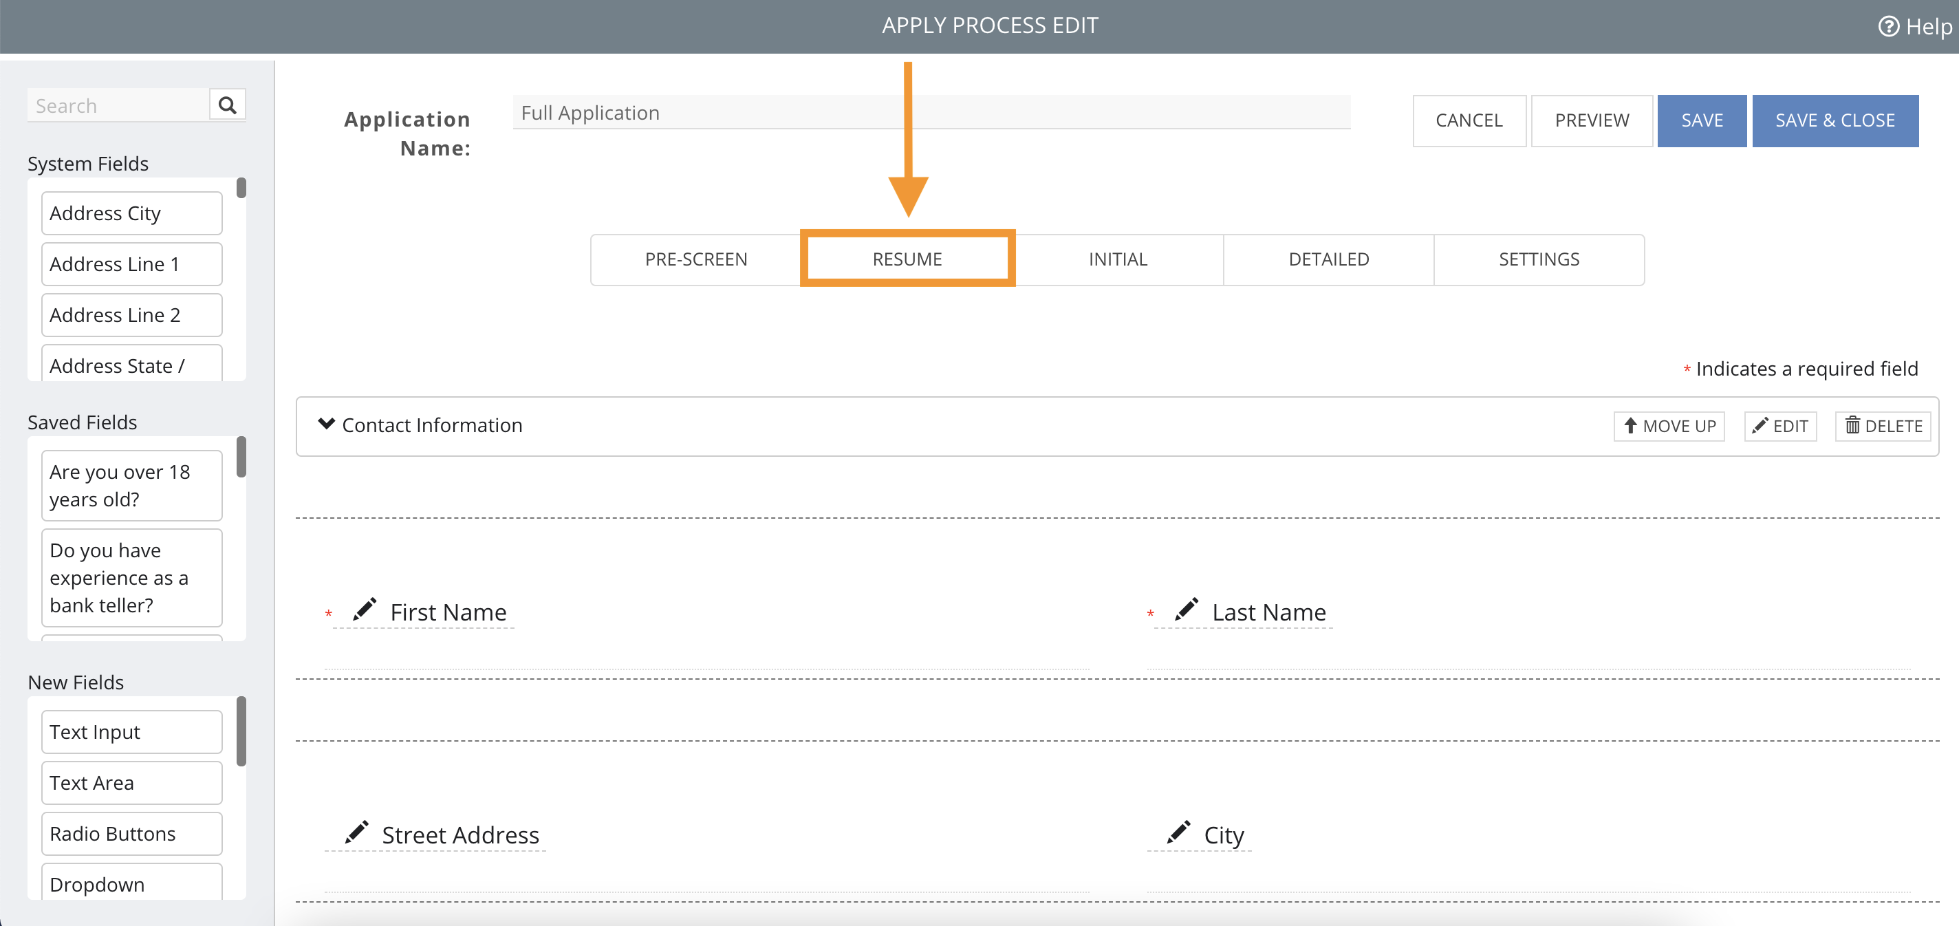Select the 'Are you over 18 years old?' saved field

click(x=131, y=486)
